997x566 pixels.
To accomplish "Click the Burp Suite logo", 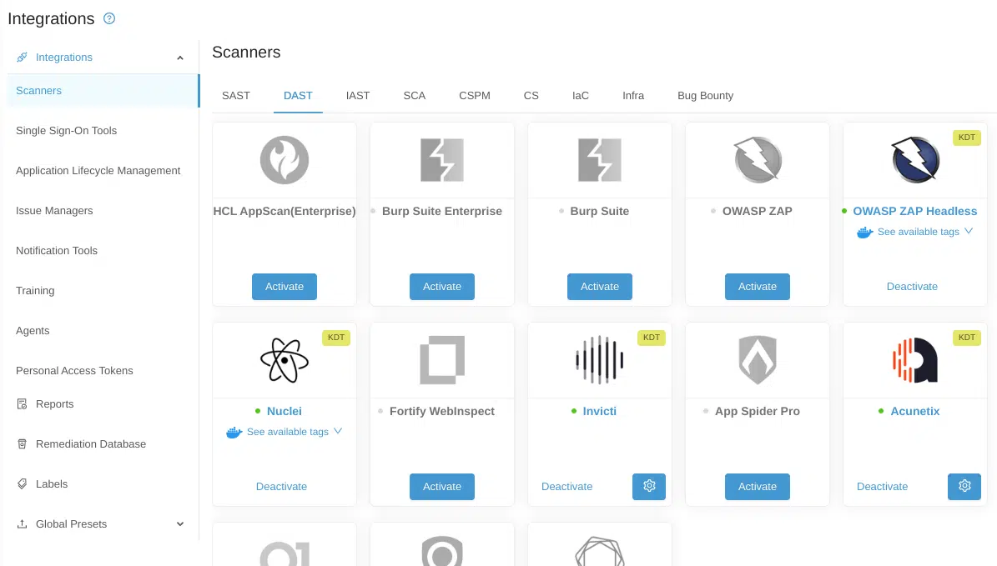I will 600,160.
